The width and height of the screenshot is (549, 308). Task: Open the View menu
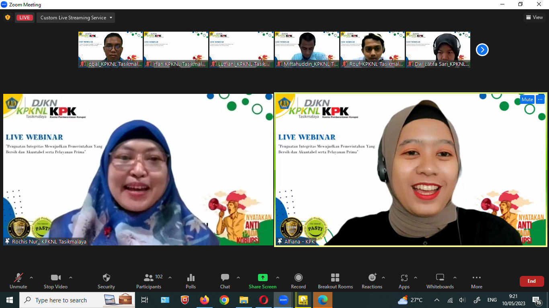coord(535,17)
